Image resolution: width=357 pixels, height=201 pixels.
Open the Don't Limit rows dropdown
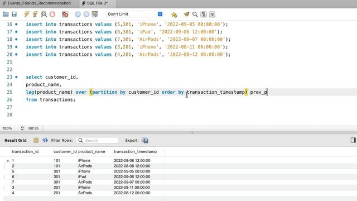pos(134,14)
